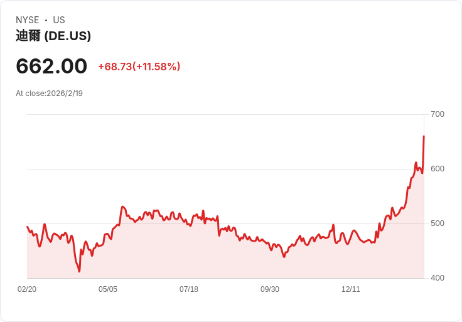The height and width of the screenshot is (322, 462).
Task: Click the 662.00 closing price
Action: coord(51,66)
